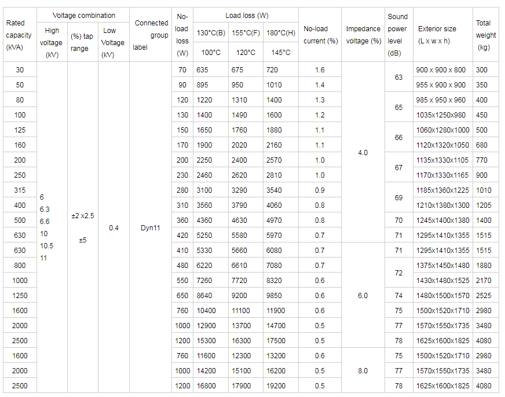Viewport: 505px width, 397px height.
Task: Click the 180°C(H) temperature subheader
Action: click(x=281, y=33)
